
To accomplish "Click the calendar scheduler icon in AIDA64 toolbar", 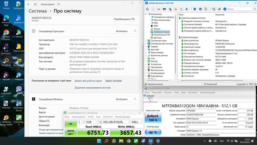I will pos(206,9).
